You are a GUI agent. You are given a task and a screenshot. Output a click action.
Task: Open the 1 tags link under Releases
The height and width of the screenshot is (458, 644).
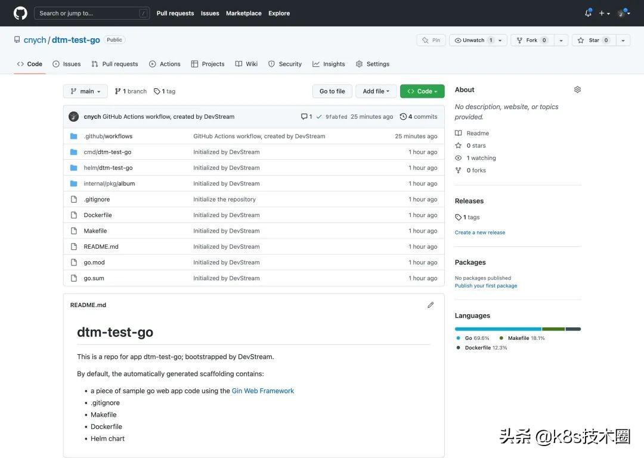click(x=467, y=217)
